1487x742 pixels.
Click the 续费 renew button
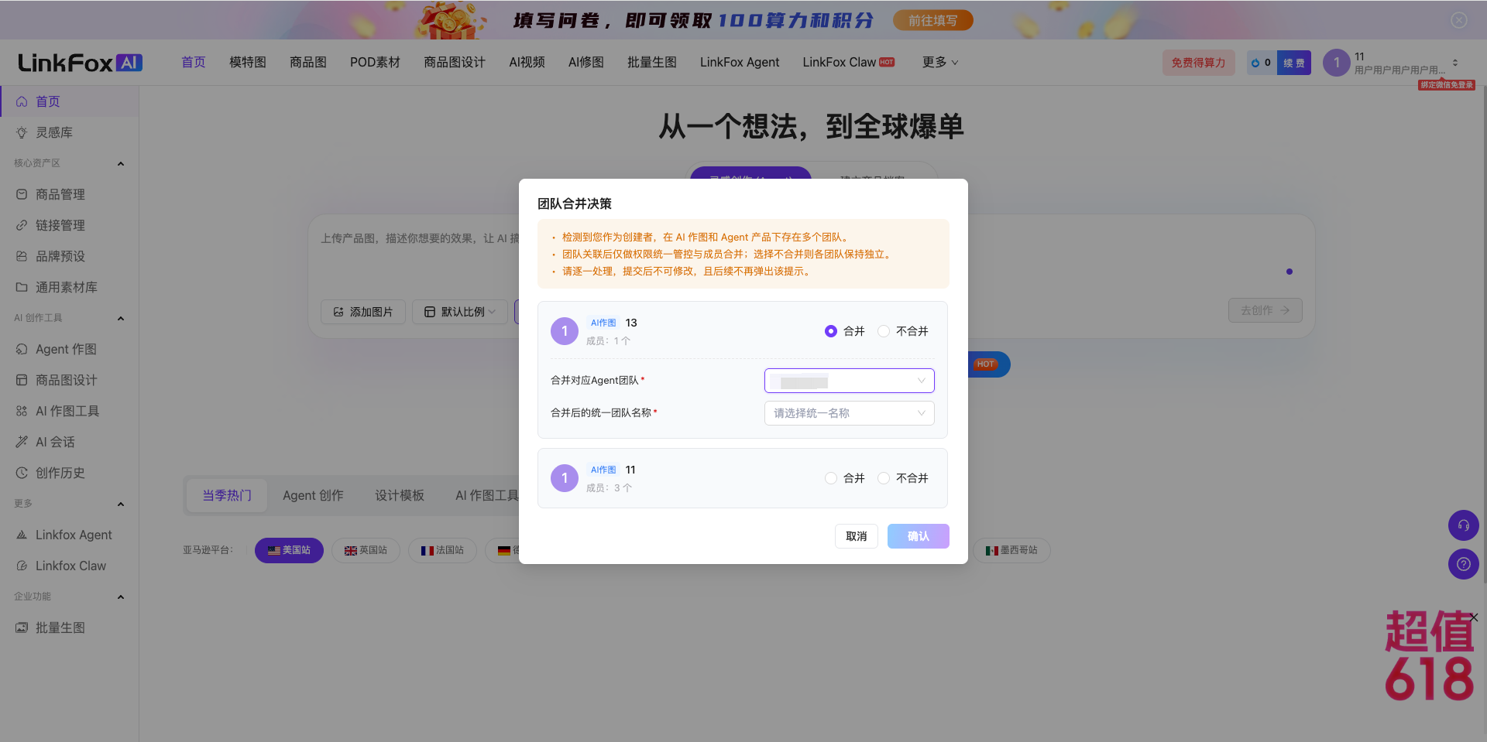1294,63
